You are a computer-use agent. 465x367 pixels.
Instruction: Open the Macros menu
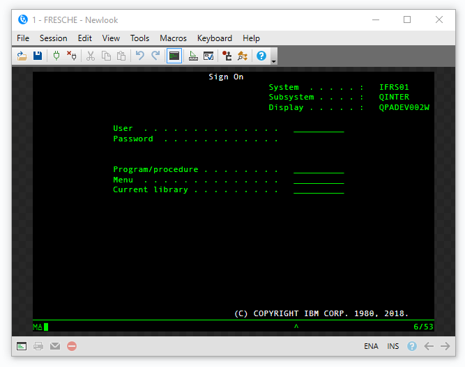click(x=173, y=38)
